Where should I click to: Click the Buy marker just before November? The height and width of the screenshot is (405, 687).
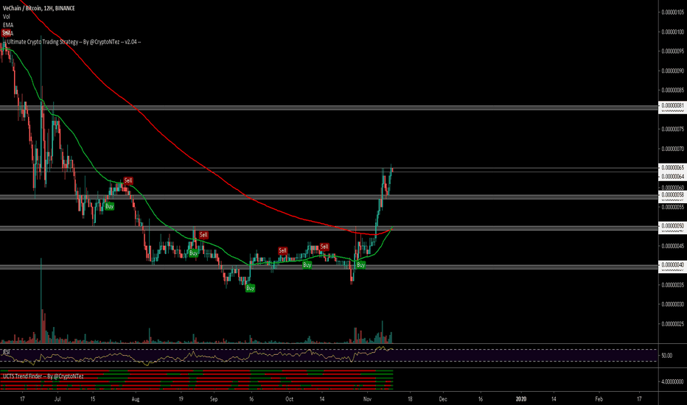(360, 265)
